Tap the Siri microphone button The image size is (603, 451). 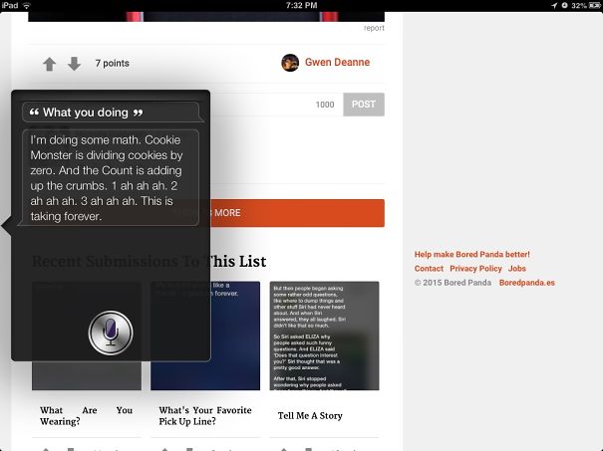[110, 332]
